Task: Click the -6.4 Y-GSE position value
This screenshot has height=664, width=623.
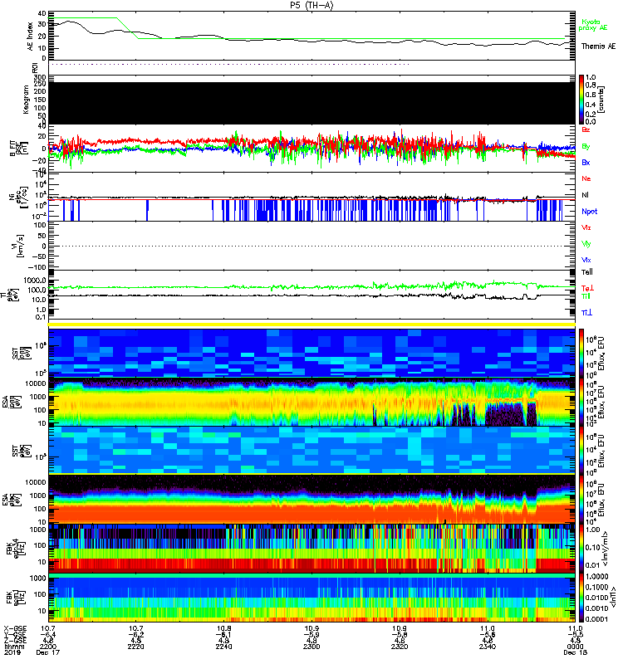Action: 48,634
